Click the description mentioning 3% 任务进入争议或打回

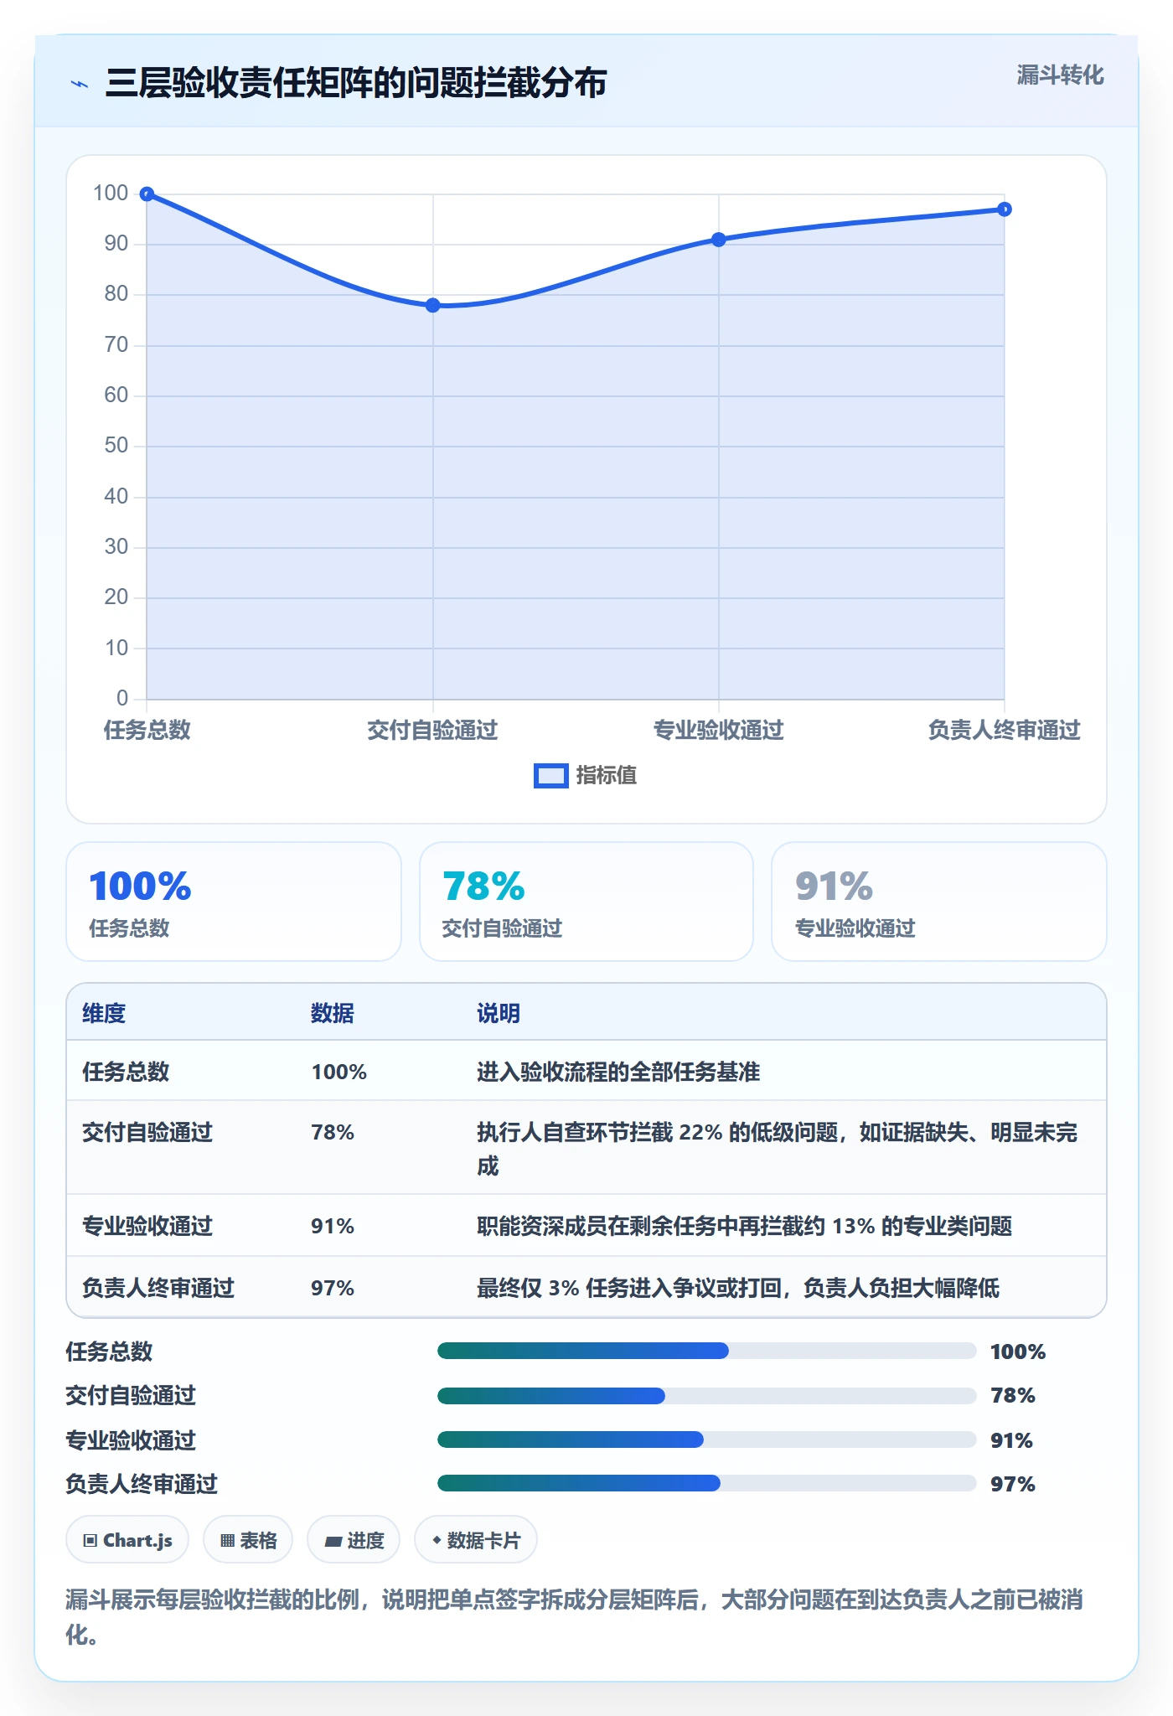(738, 1288)
